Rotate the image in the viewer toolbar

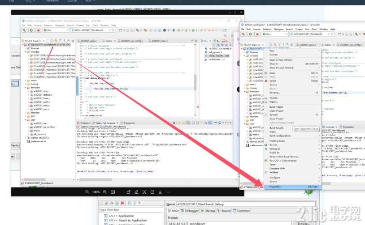coord(129,192)
